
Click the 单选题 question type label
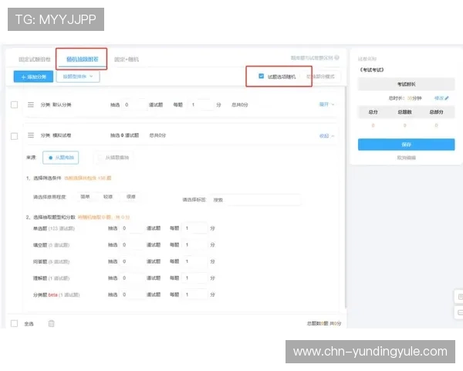pyautogui.click(x=40, y=229)
